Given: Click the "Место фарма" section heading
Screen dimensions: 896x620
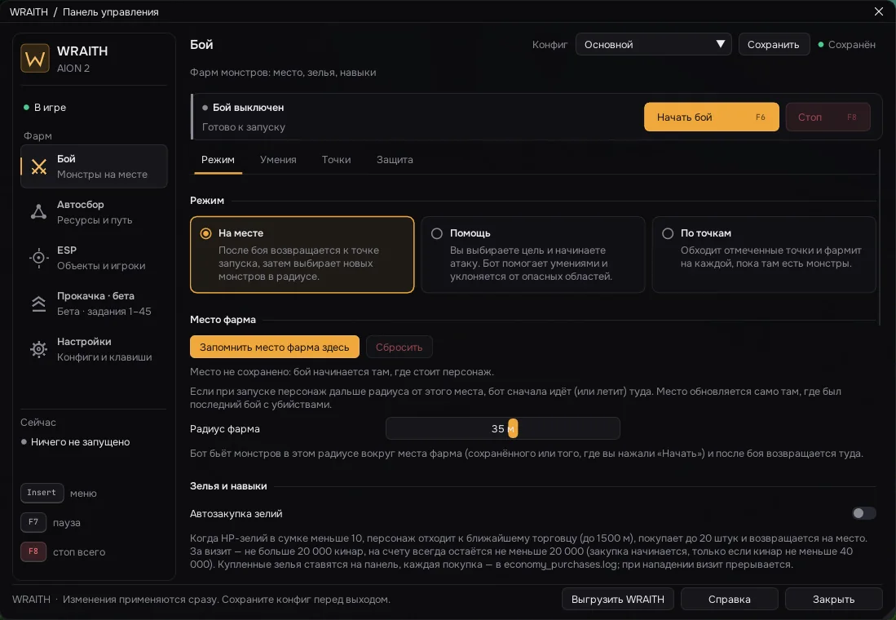Looking at the screenshot, I should click(223, 320).
